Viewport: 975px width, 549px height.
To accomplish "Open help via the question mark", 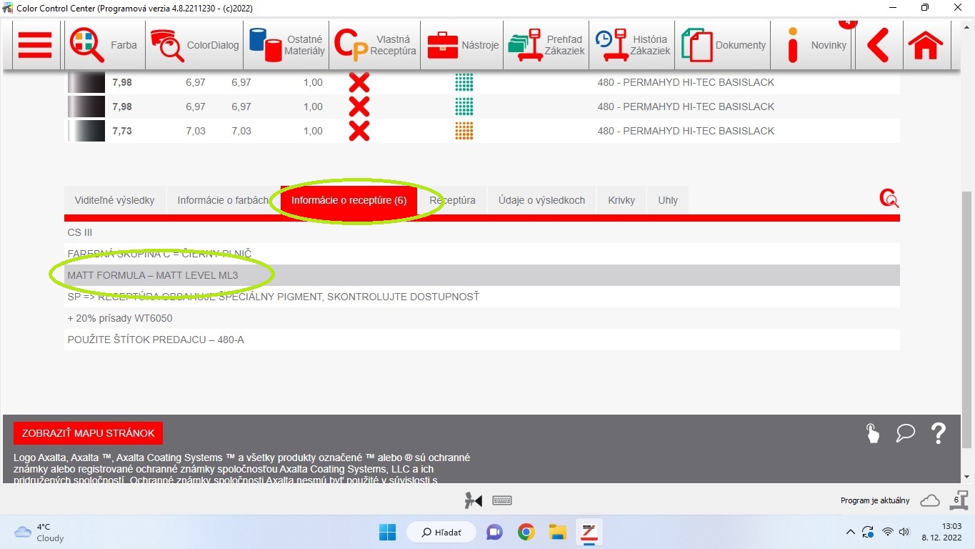I will click(x=939, y=433).
